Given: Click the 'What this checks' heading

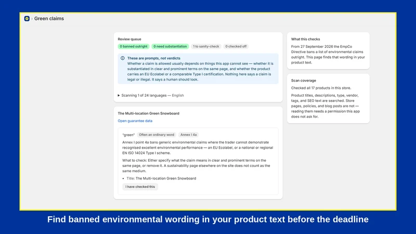Looking at the screenshot, I should pyautogui.click(x=305, y=39).
